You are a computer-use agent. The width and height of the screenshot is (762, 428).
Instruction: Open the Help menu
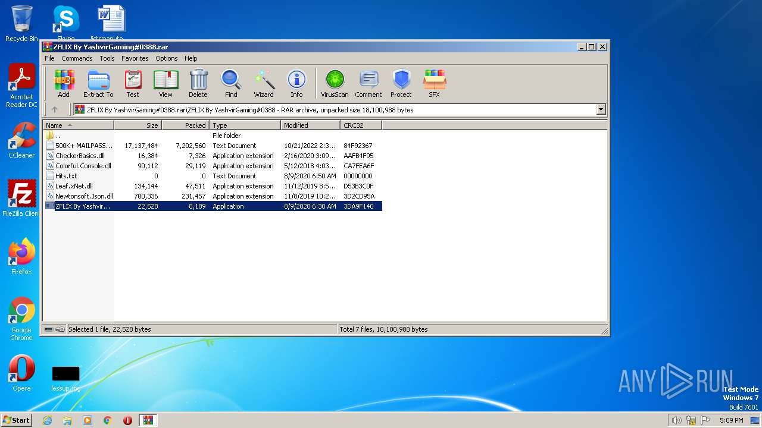click(x=190, y=58)
